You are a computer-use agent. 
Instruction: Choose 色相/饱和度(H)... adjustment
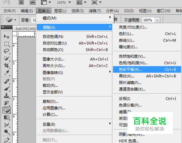(147, 63)
